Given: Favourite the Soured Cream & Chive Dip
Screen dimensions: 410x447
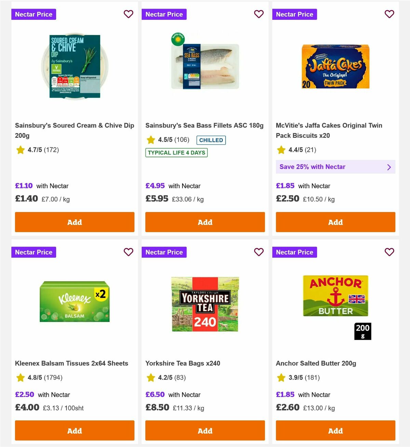Looking at the screenshot, I should tap(128, 14).
